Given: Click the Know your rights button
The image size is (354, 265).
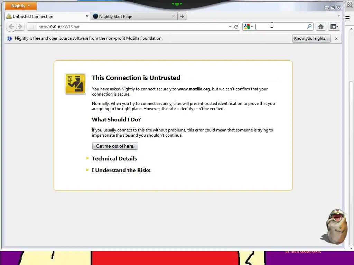Looking at the screenshot, I should coord(311,39).
